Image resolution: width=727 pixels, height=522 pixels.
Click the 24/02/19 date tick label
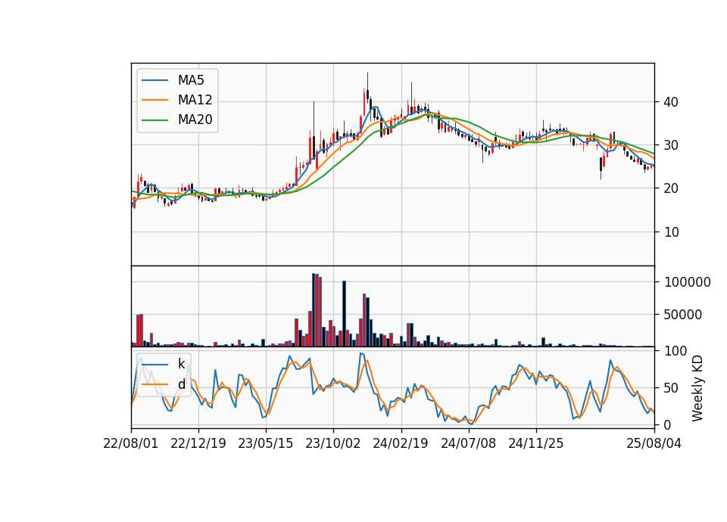[x=401, y=443]
